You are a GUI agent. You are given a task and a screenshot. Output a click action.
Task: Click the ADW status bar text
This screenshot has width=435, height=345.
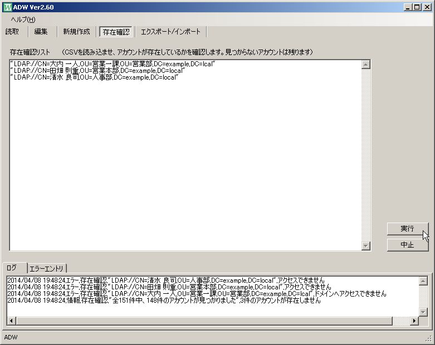tap(11, 337)
